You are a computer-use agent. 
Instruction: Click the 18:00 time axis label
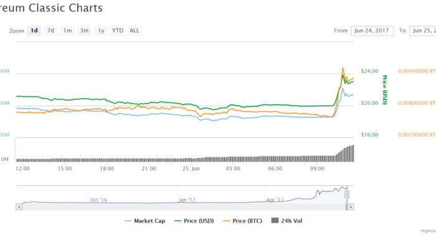[107, 169]
